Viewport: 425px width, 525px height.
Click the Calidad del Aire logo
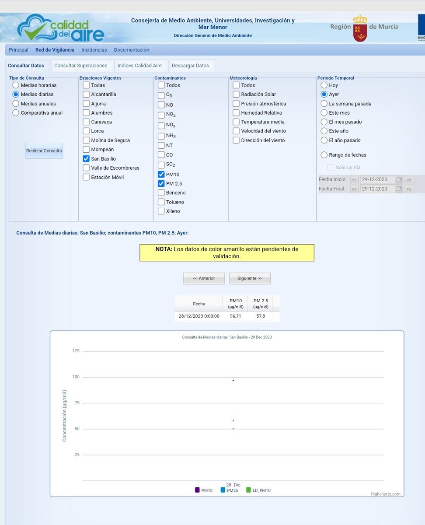(60, 28)
